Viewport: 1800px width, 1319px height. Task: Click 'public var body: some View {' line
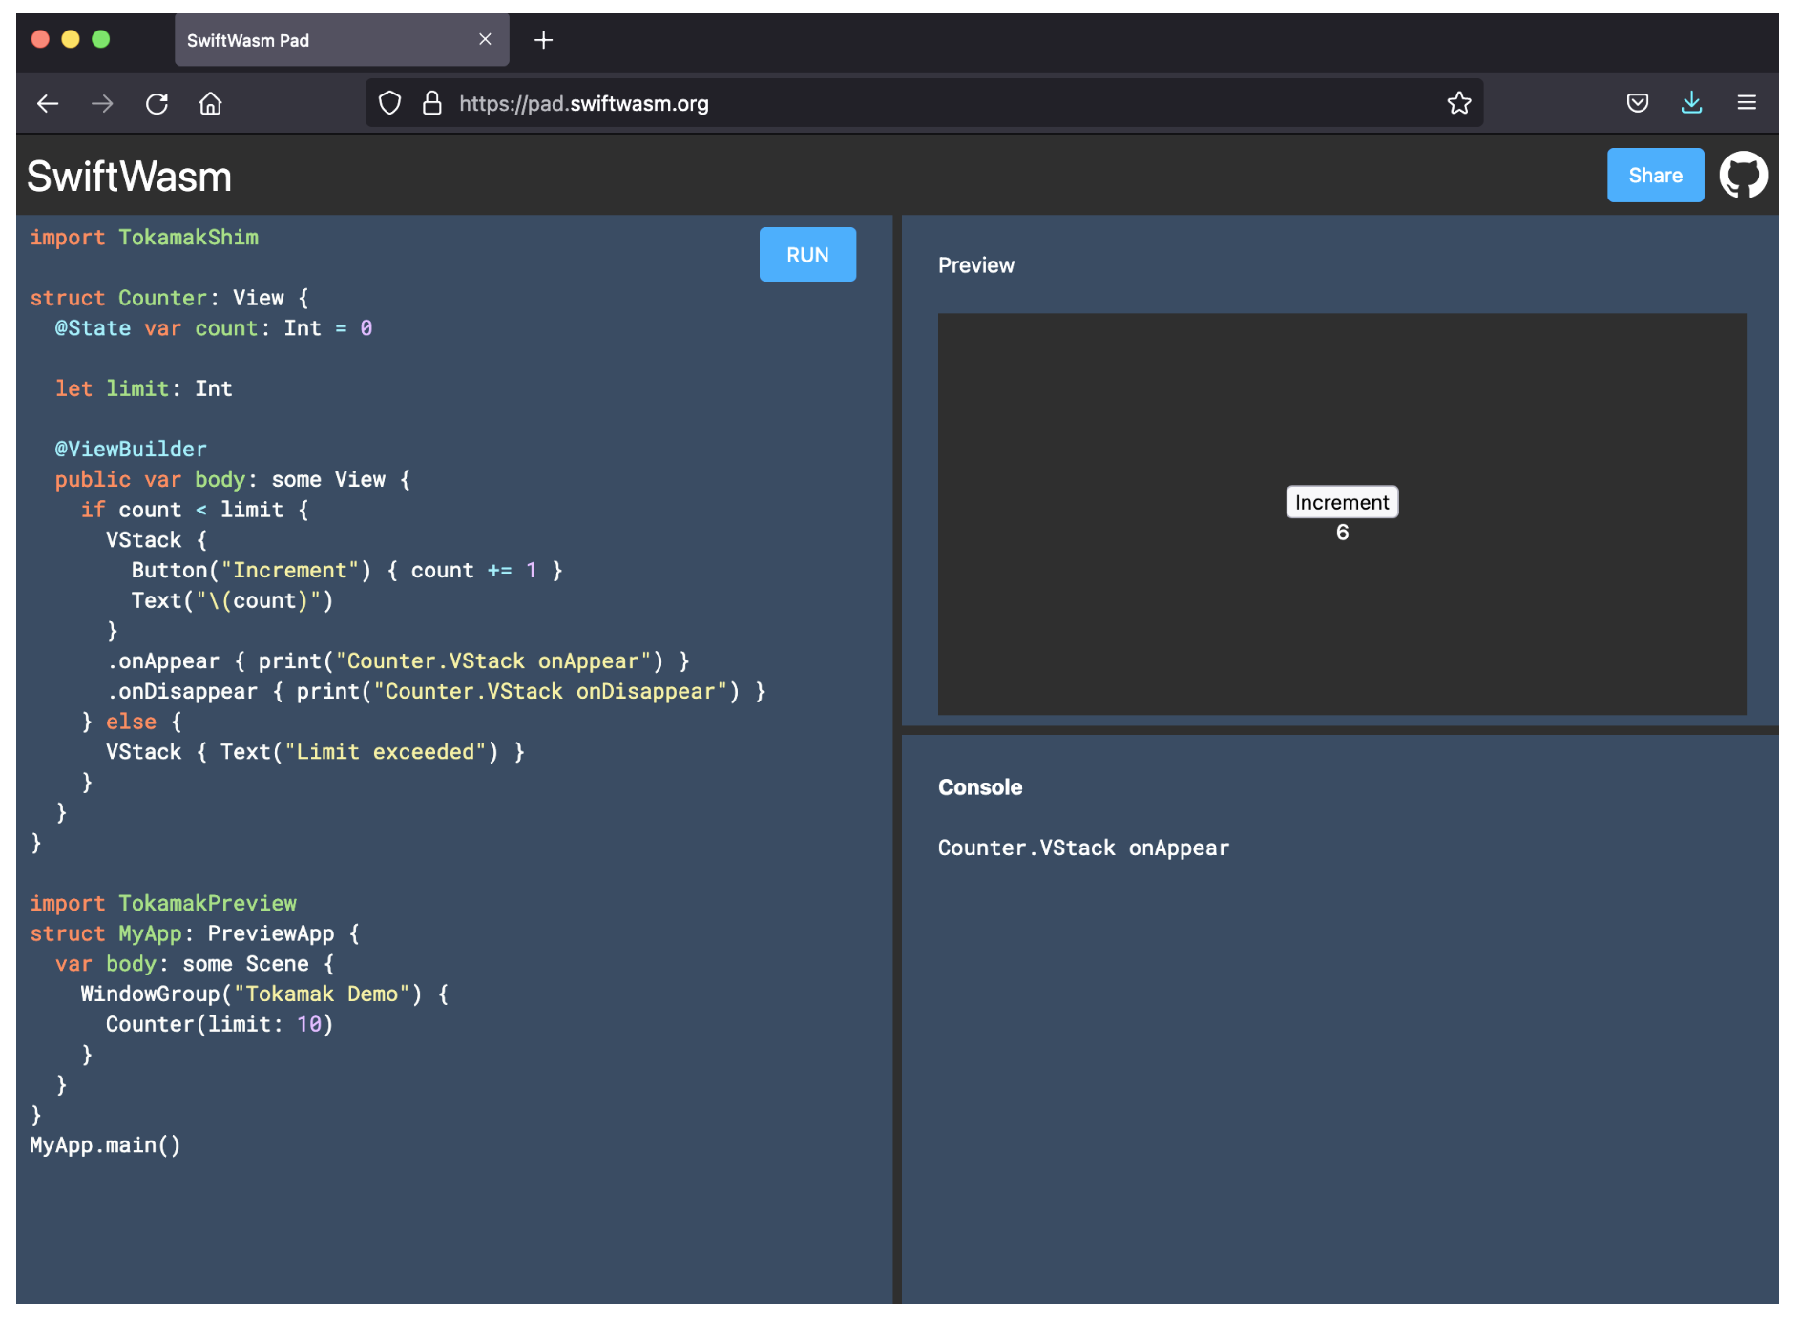tap(233, 480)
